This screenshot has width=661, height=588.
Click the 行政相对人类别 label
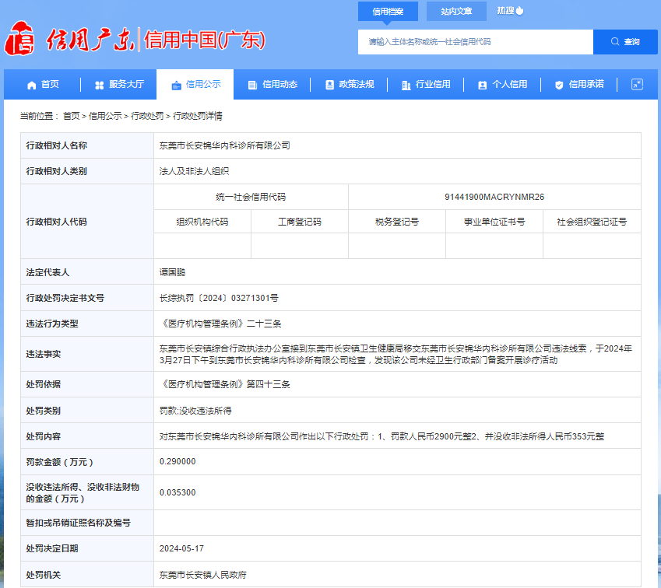point(57,171)
